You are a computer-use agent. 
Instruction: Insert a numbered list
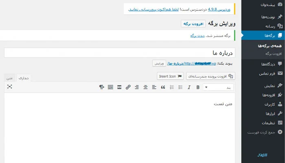coord(171,87)
